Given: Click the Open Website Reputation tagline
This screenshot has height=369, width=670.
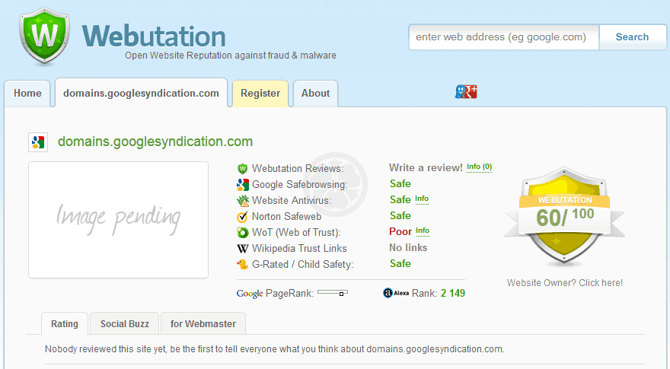Looking at the screenshot, I should pyautogui.click(x=230, y=56).
